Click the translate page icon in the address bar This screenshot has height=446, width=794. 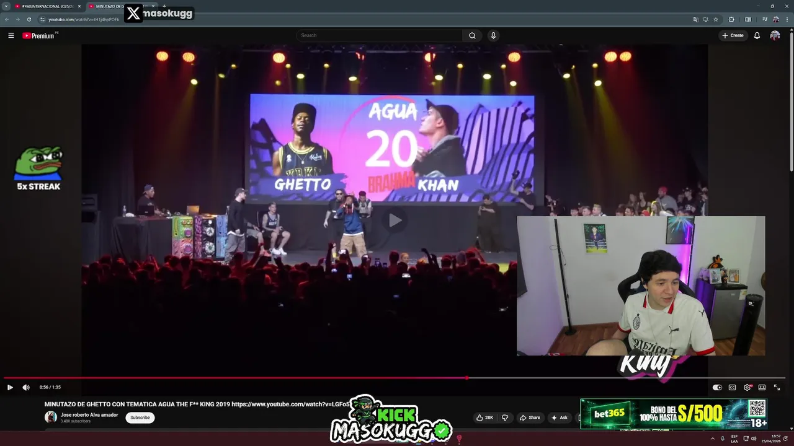pos(696,19)
